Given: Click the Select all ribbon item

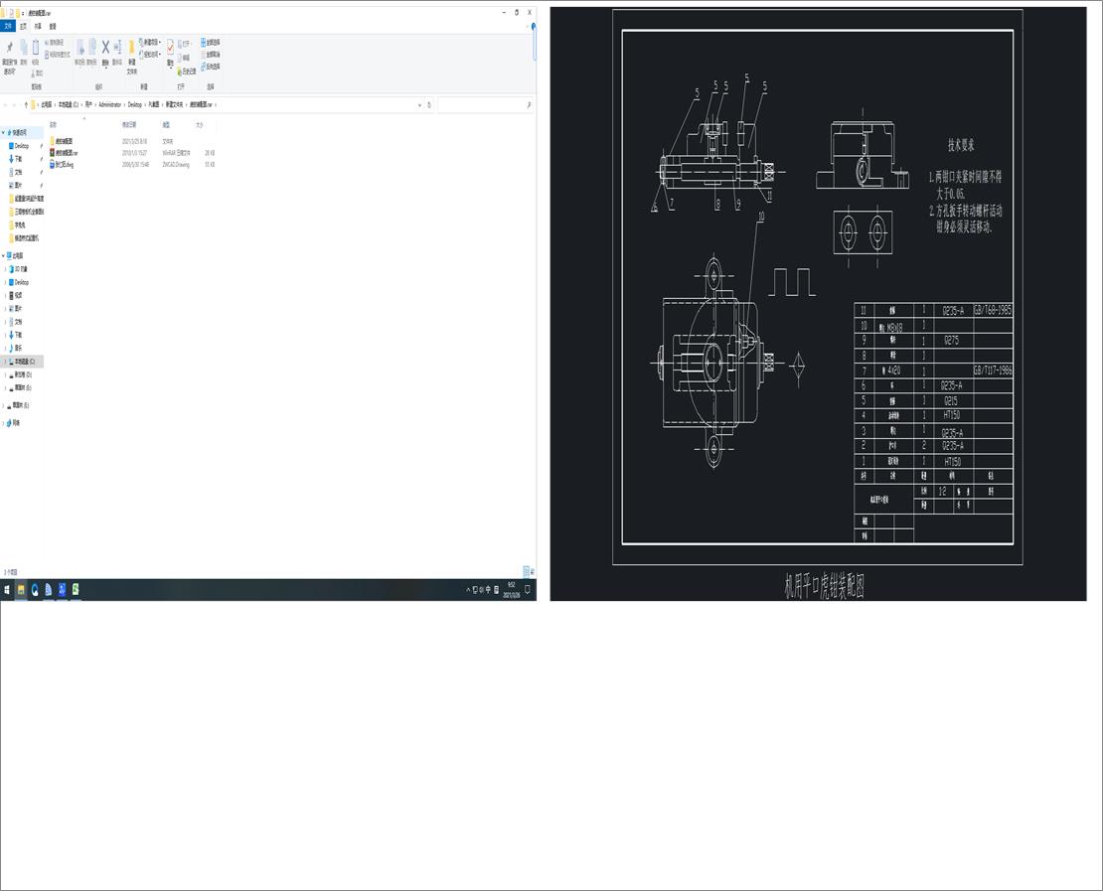Looking at the screenshot, I should tap(211, 42).
